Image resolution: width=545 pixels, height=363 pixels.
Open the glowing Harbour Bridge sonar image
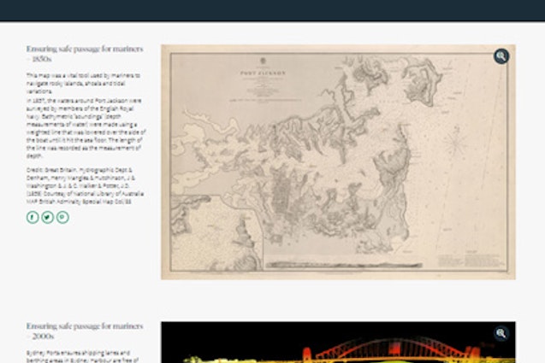tap(338, 346)
